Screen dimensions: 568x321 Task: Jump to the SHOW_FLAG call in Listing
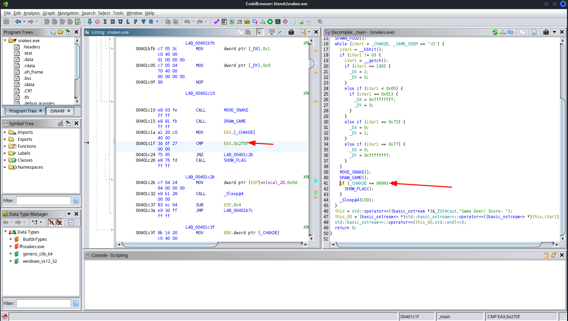235,160
